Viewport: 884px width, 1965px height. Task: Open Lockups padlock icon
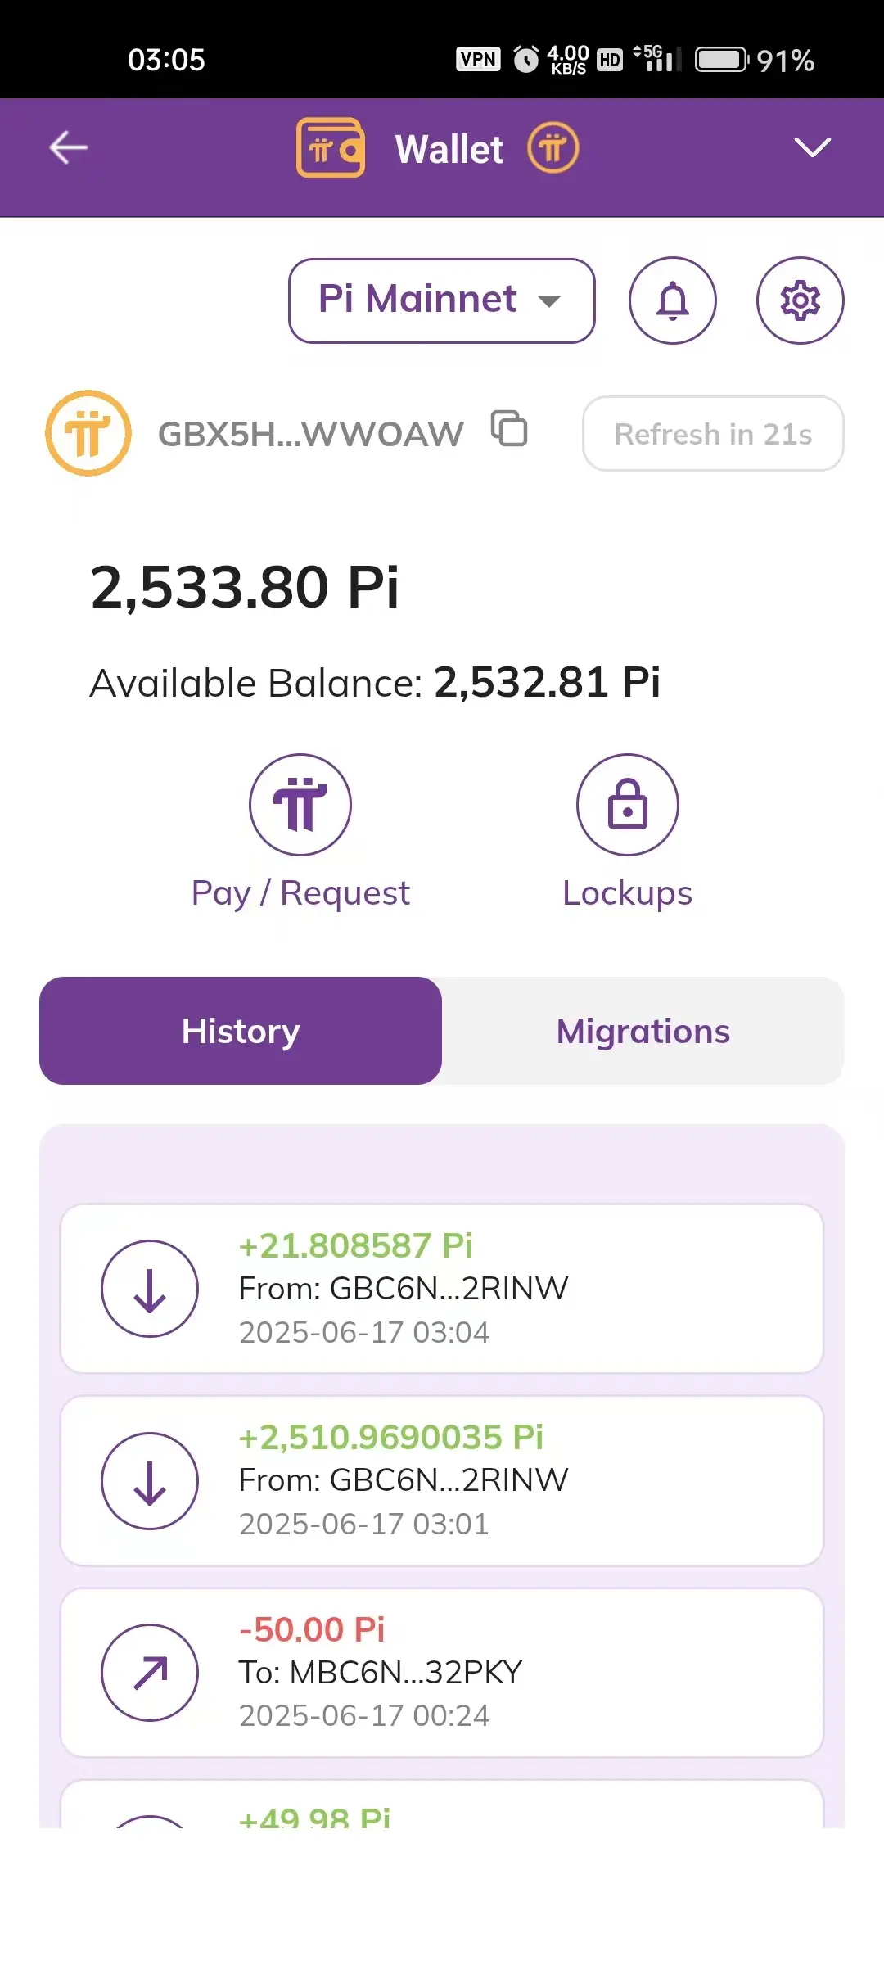[628, 805]
